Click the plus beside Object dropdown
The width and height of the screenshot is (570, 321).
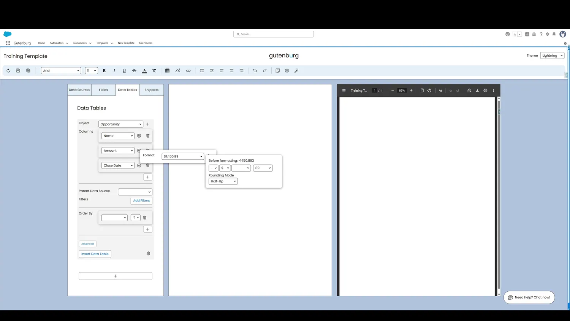148,124
